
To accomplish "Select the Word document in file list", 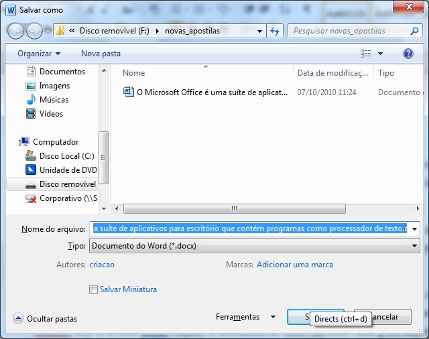I will pos(211,92).
